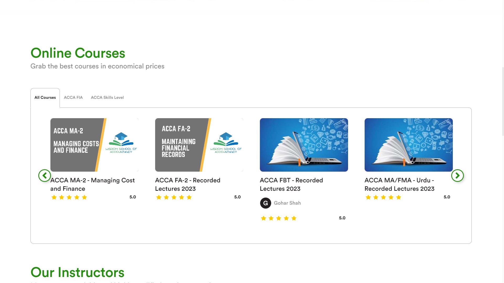Open the ACCA Skills Level tab
The width and height of the screenshot is (504, 283).
click(107, 97)
